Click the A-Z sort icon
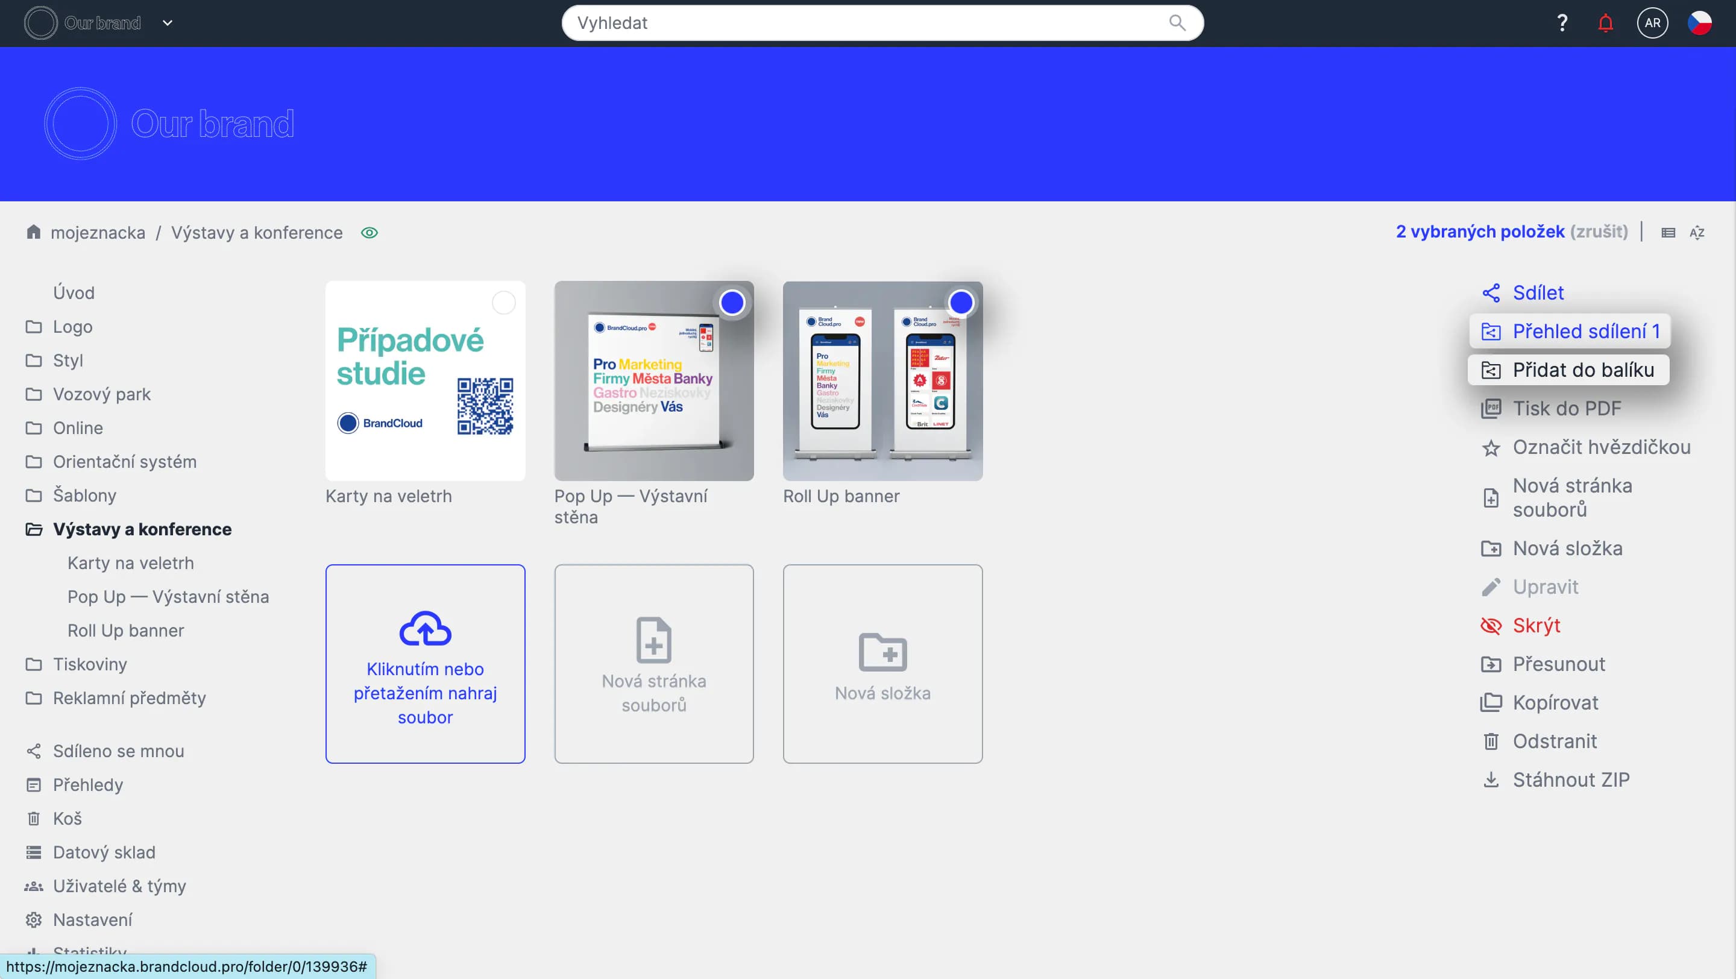This screenshot has height=979, width=1736. [1697, 233]
